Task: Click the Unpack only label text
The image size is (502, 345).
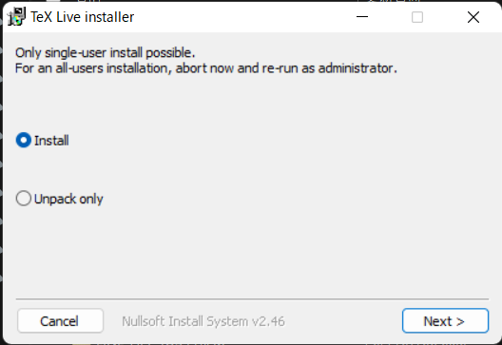Action: 68,199
